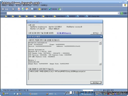Open the LEDSite shortcut in Links bar
128x96 pixels.
coord(81,16)
